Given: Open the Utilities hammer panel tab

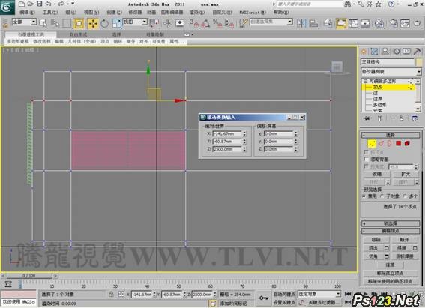Looking at the screenshot, I should (x=418, y=52).
